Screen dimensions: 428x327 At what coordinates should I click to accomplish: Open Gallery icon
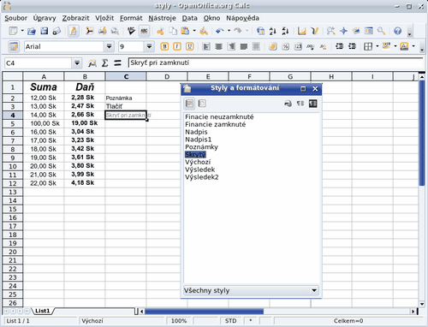pyautogui.click(x=356, y=31)
